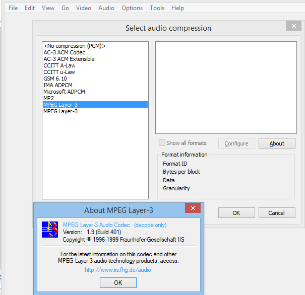Click the Format ID label
The width and height of the screenshot is (305, 295).
coord(175,164)
